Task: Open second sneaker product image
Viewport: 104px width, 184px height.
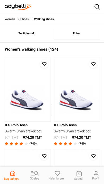Action: click(x=77, y=89)
